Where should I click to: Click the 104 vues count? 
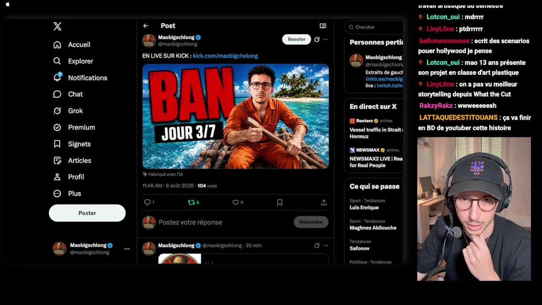207,186
